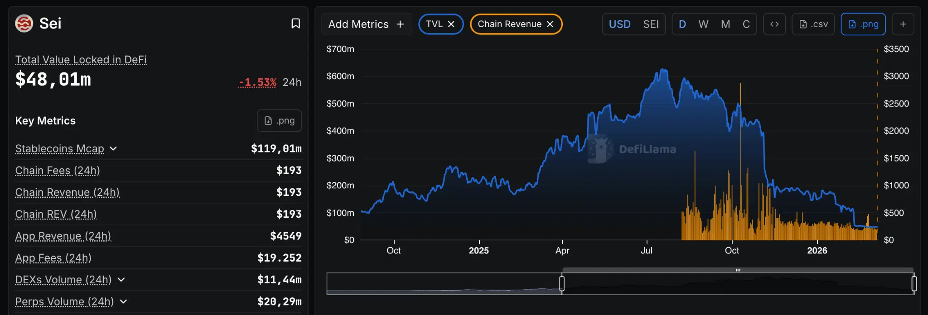The height and width of the screenshot is (315, 928).
Task: Open the Add Metrics menu
Action: [x=366, y=24]
